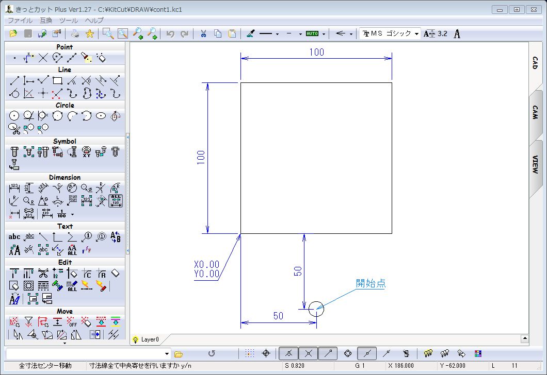Open the line type dropdown arrow
The width and height of the screenshot is (547, 375).
pos(277,34)
